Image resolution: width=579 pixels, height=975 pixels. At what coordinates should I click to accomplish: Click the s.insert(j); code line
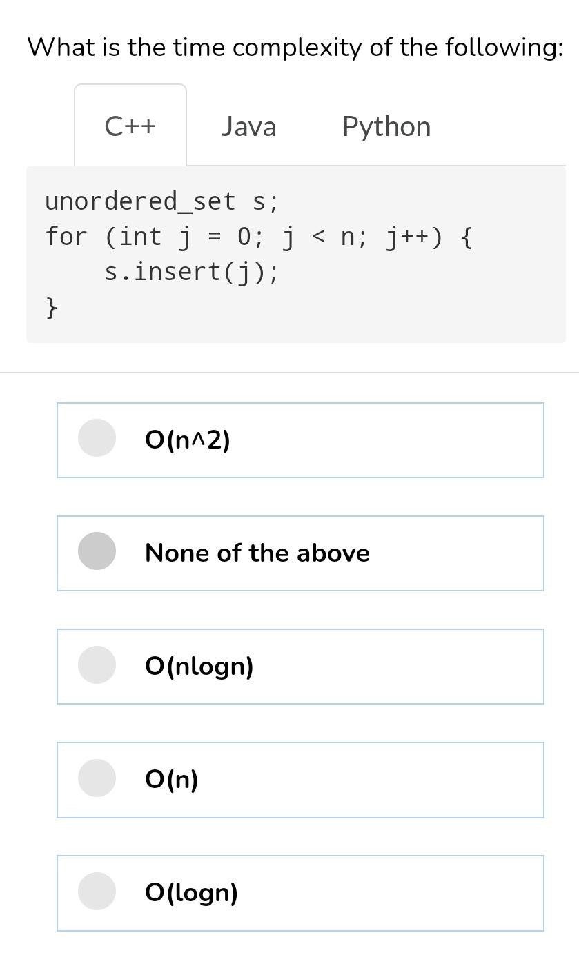[x=191, y=272]
